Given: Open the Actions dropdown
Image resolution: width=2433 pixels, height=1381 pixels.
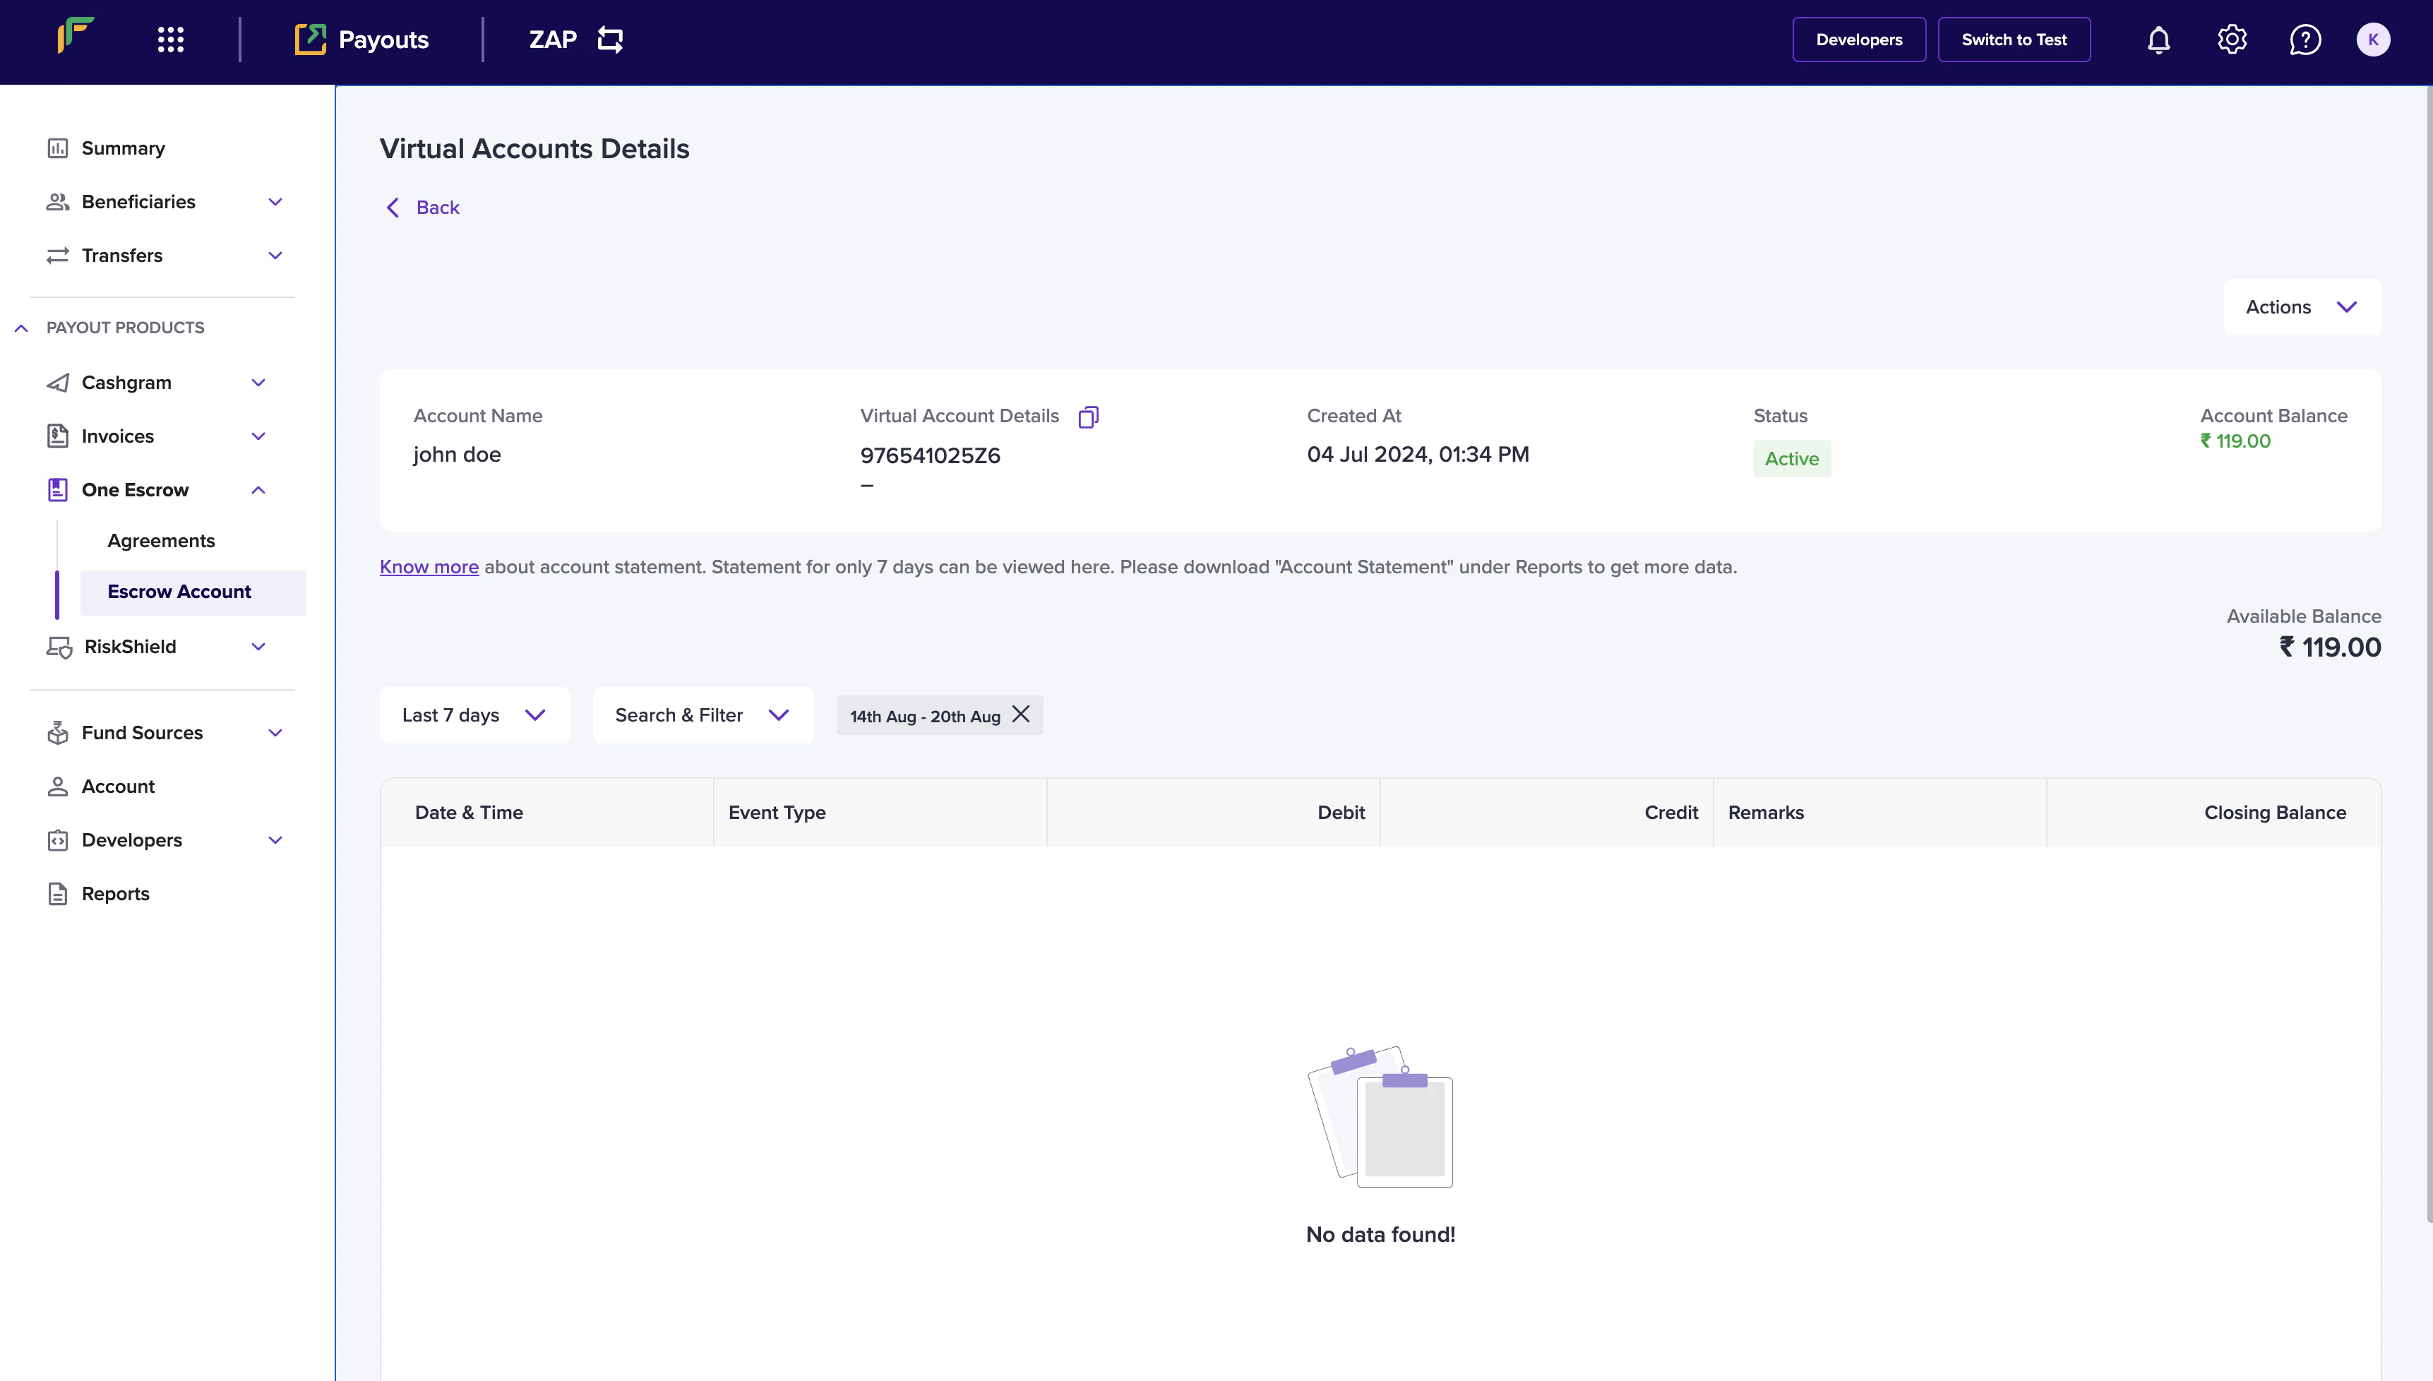Looking at the screenshot, I should 2301,307.
